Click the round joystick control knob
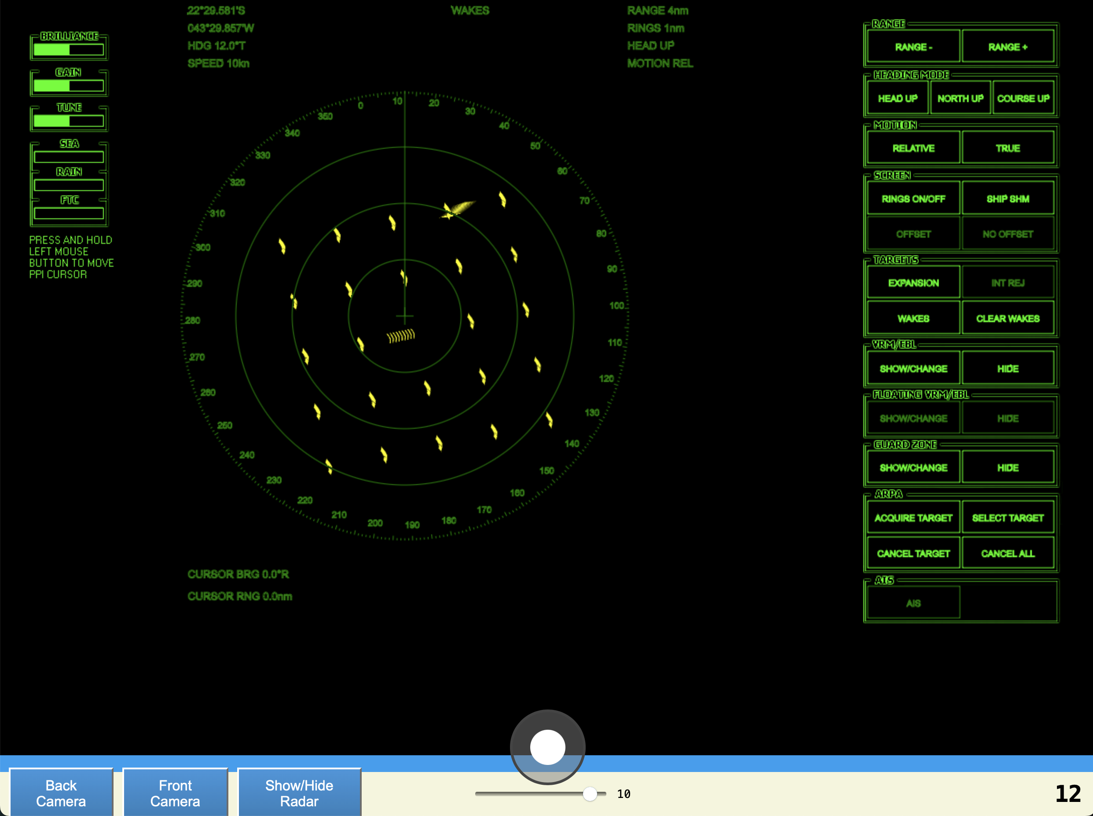 pyautogui.click(x=547, y=747)
